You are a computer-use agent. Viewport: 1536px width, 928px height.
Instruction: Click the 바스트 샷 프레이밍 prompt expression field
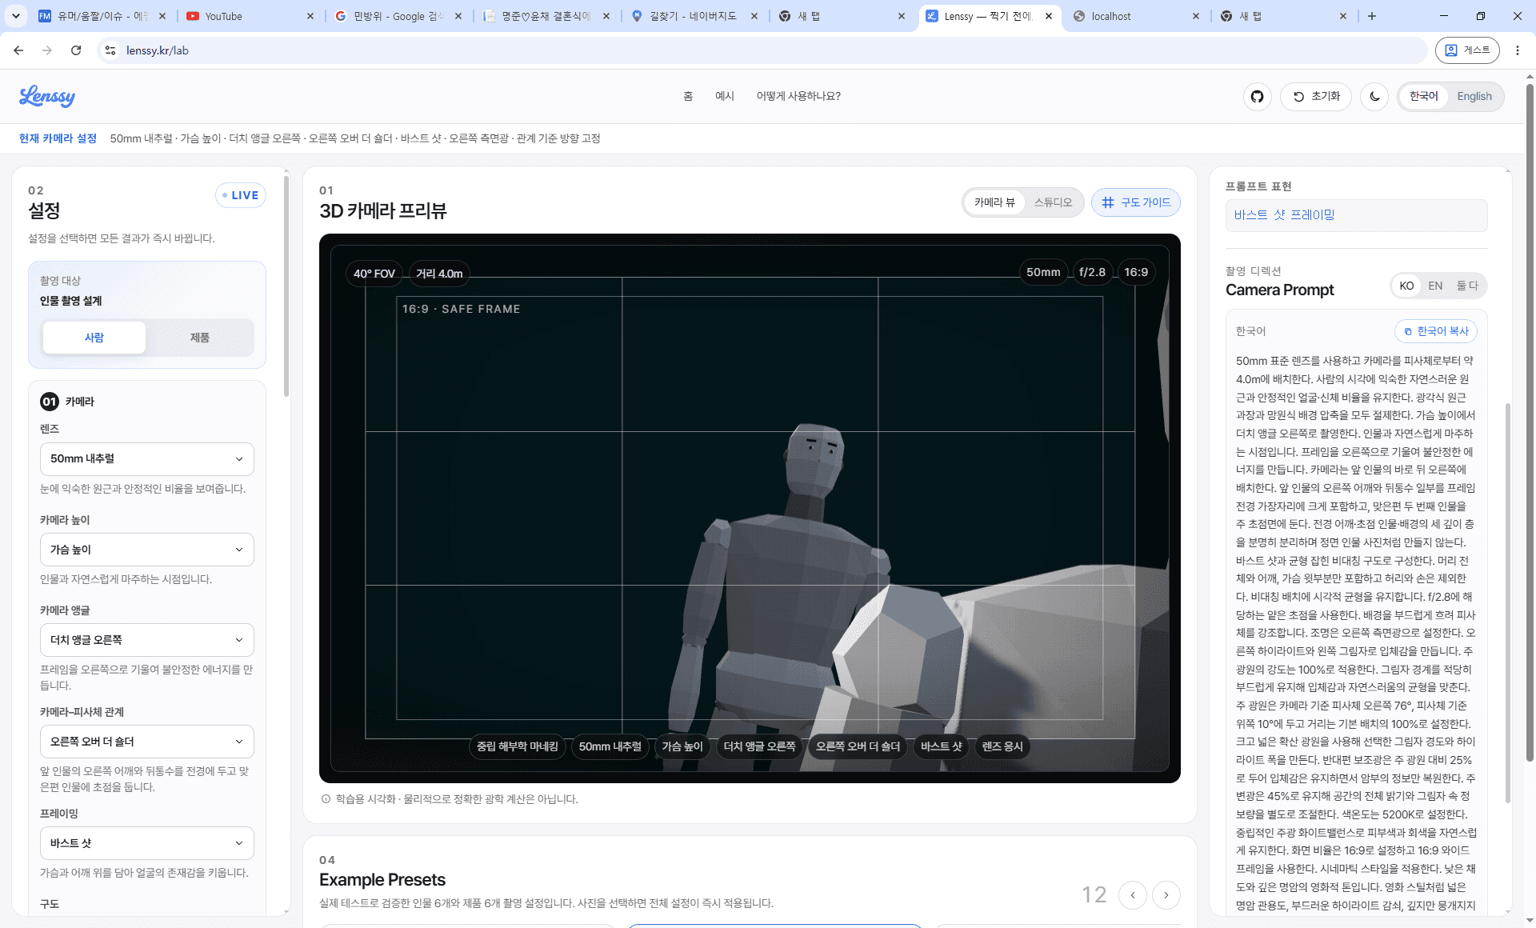[x=1356, y=215]
